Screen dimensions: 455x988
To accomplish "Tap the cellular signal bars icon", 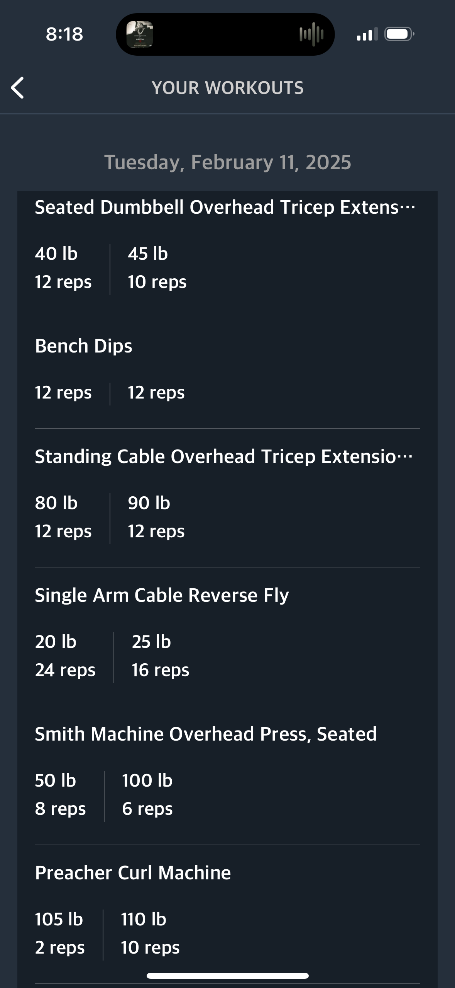I will tap(367, 34).
